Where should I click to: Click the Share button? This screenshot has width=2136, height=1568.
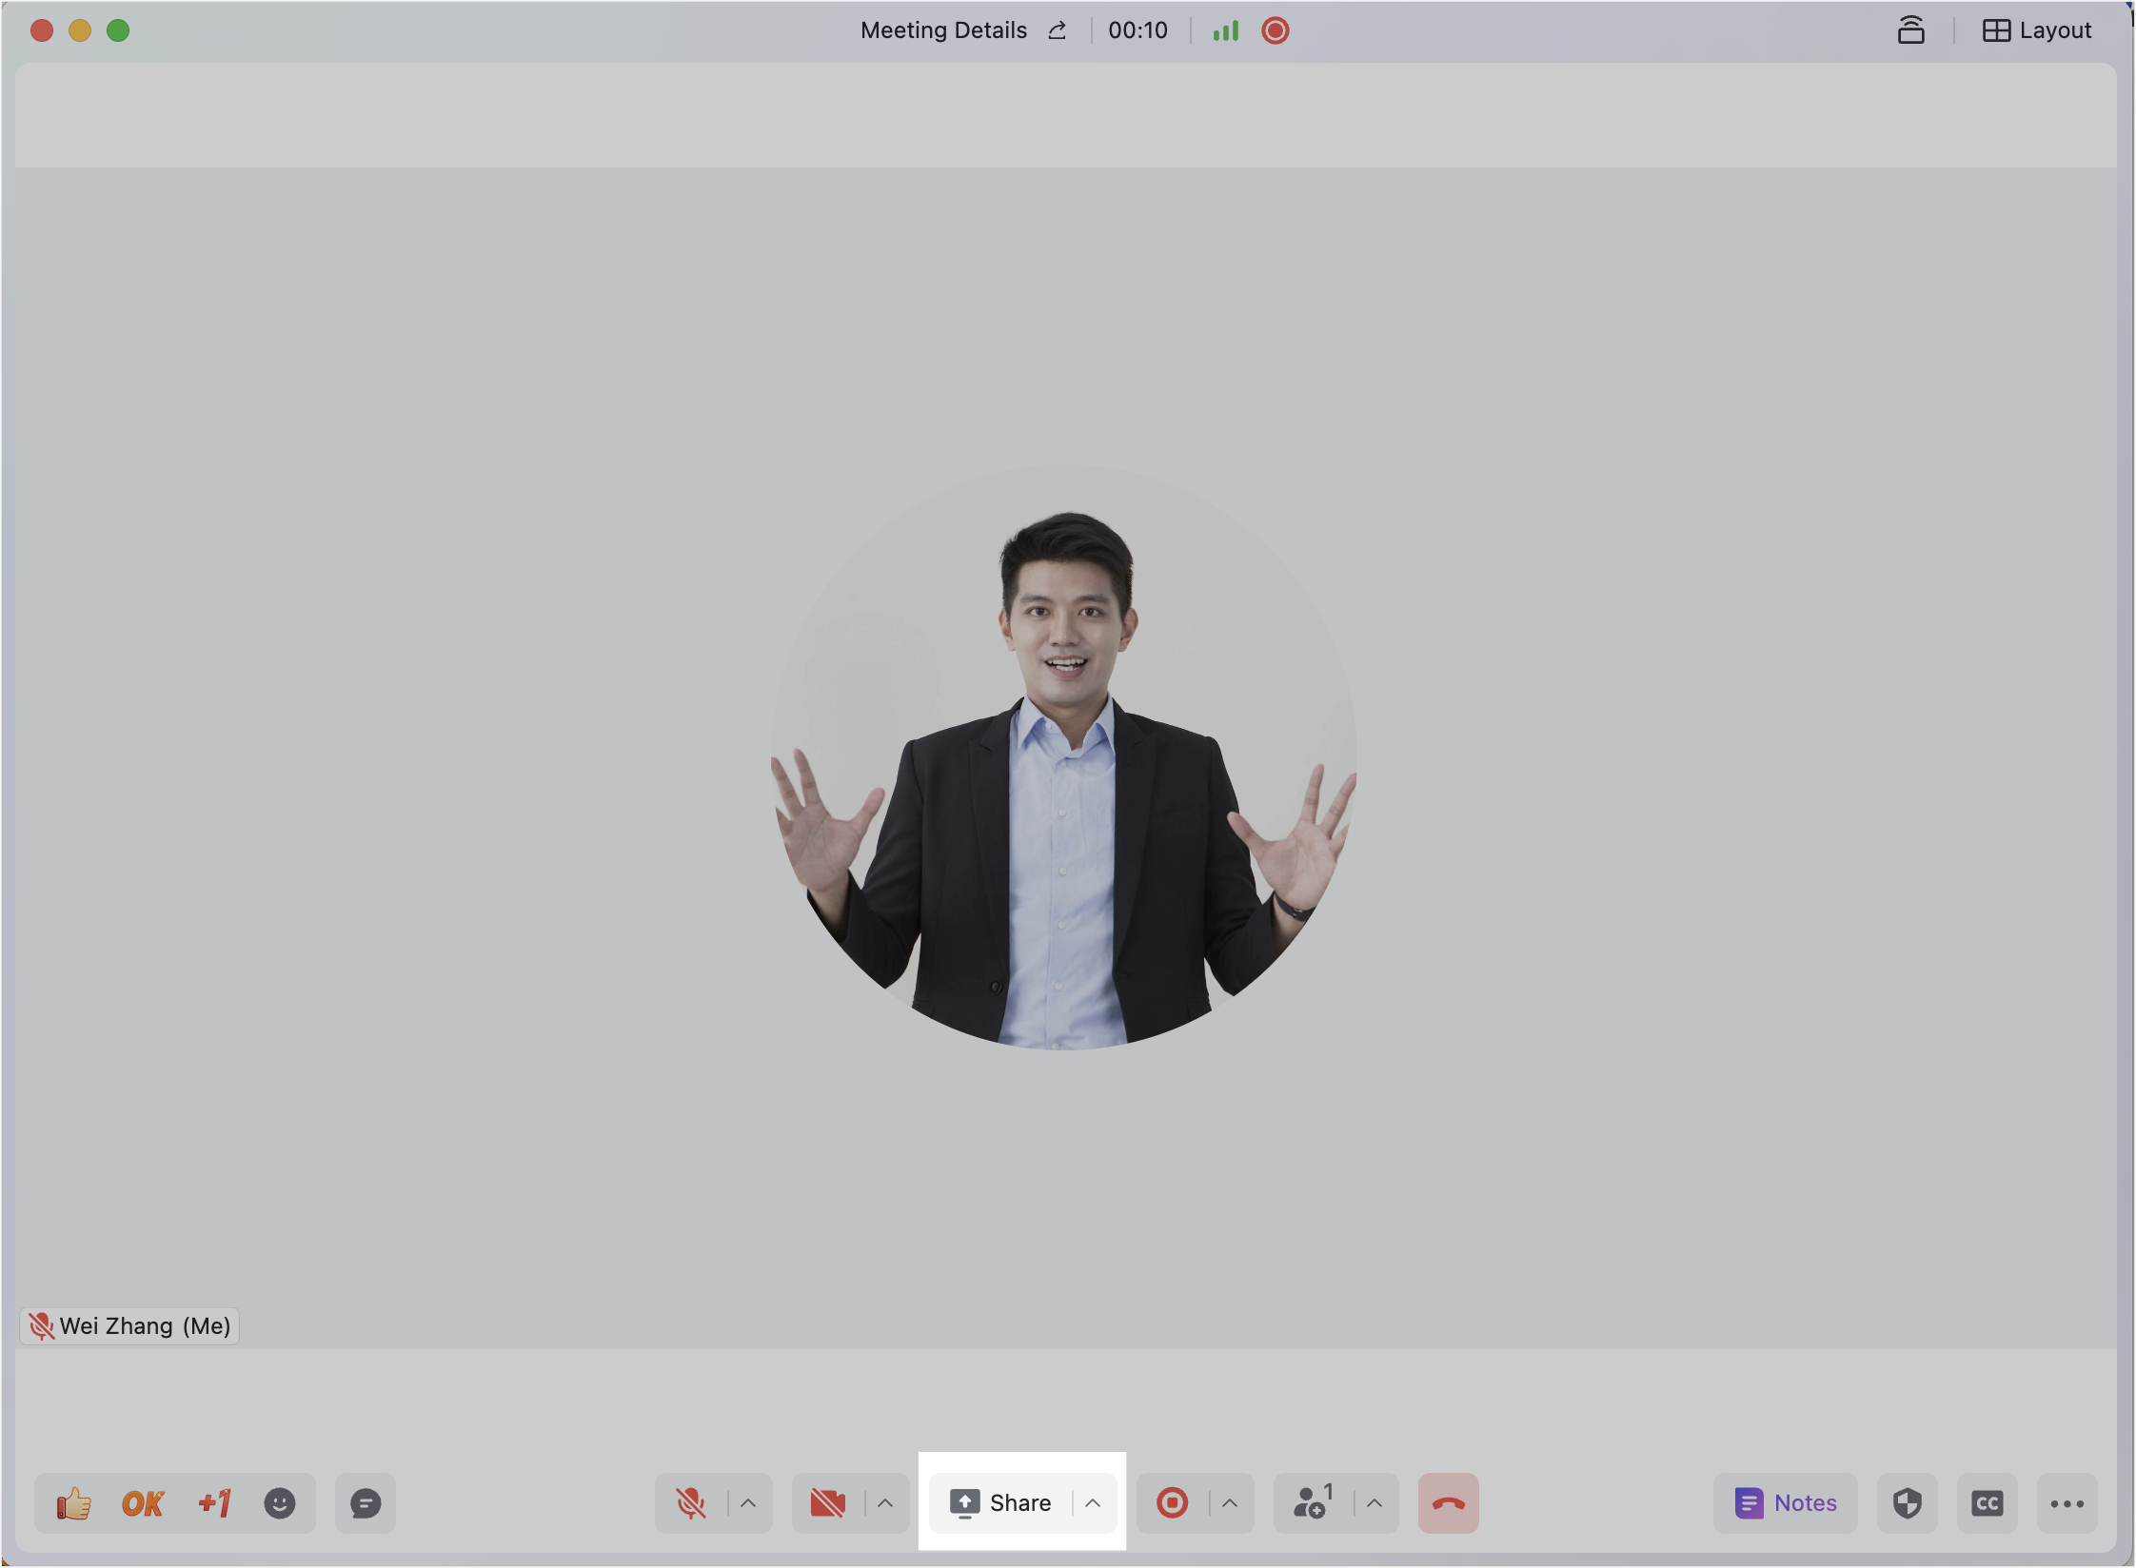[x=1000, y=1503]
